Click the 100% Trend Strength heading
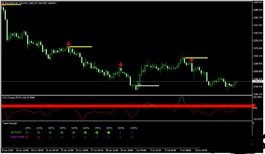The height and width of the screenshot is (154, 265). pos(133,128)
